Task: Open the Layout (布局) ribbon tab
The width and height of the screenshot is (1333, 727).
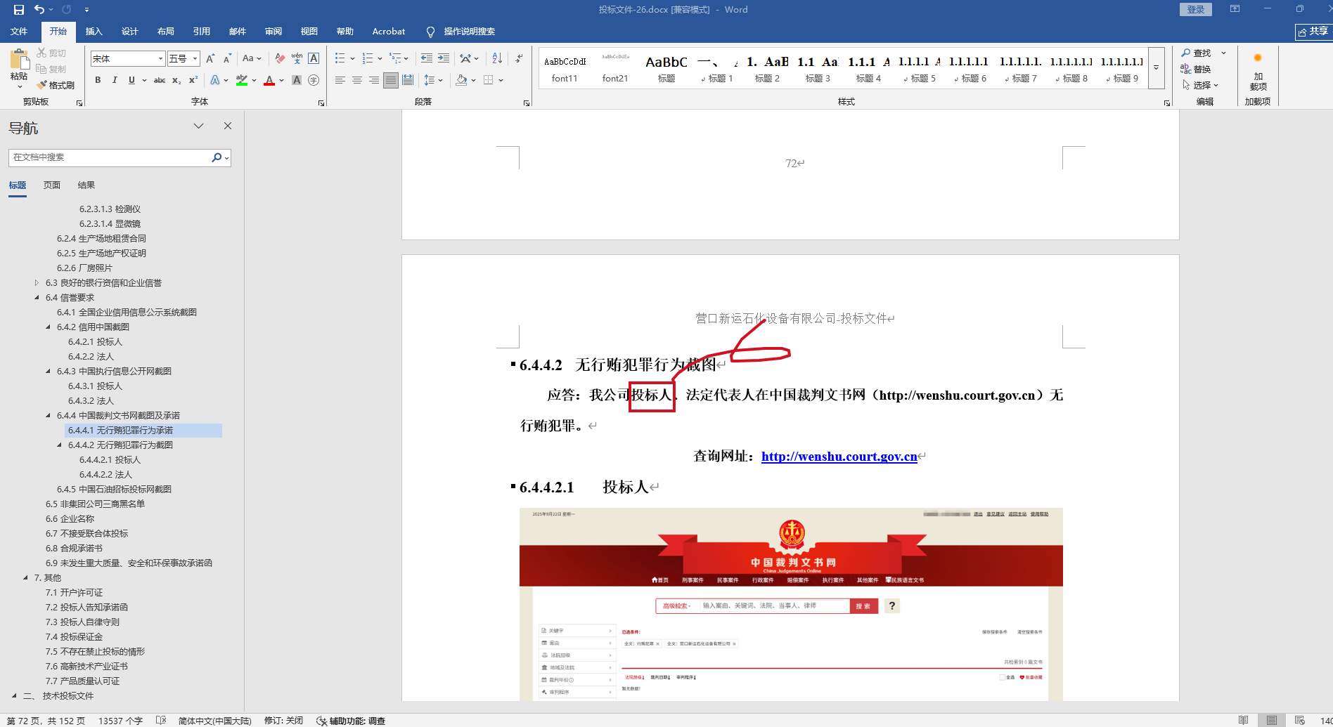Action: (166, 32)
